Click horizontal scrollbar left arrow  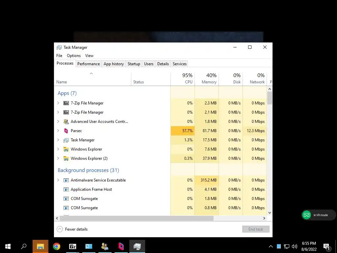(57, 218)
